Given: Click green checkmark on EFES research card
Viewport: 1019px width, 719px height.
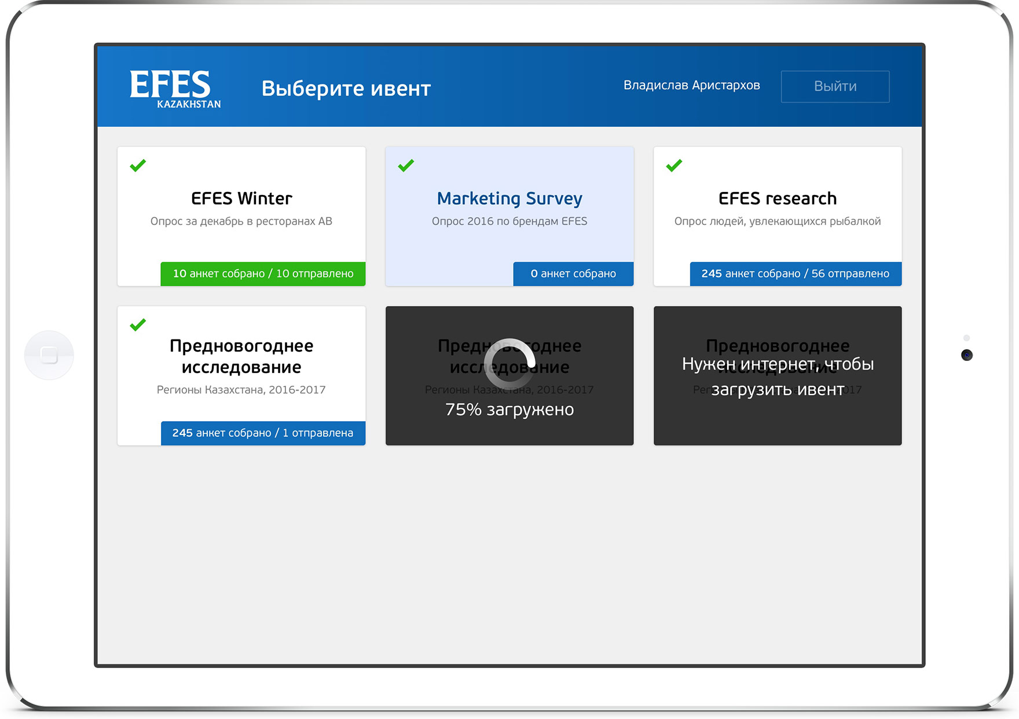Looking at the screenshot, I should [674, 165].
